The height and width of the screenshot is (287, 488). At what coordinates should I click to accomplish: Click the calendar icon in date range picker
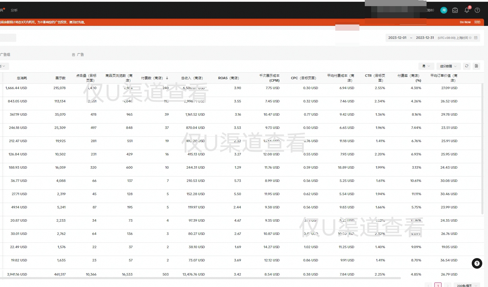(476, 38)
